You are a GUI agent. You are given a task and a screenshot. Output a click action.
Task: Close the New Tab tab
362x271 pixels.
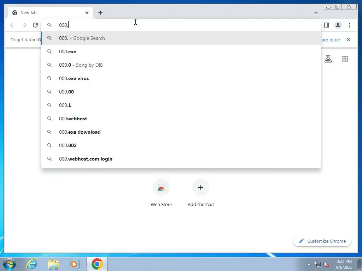(87, 13)
